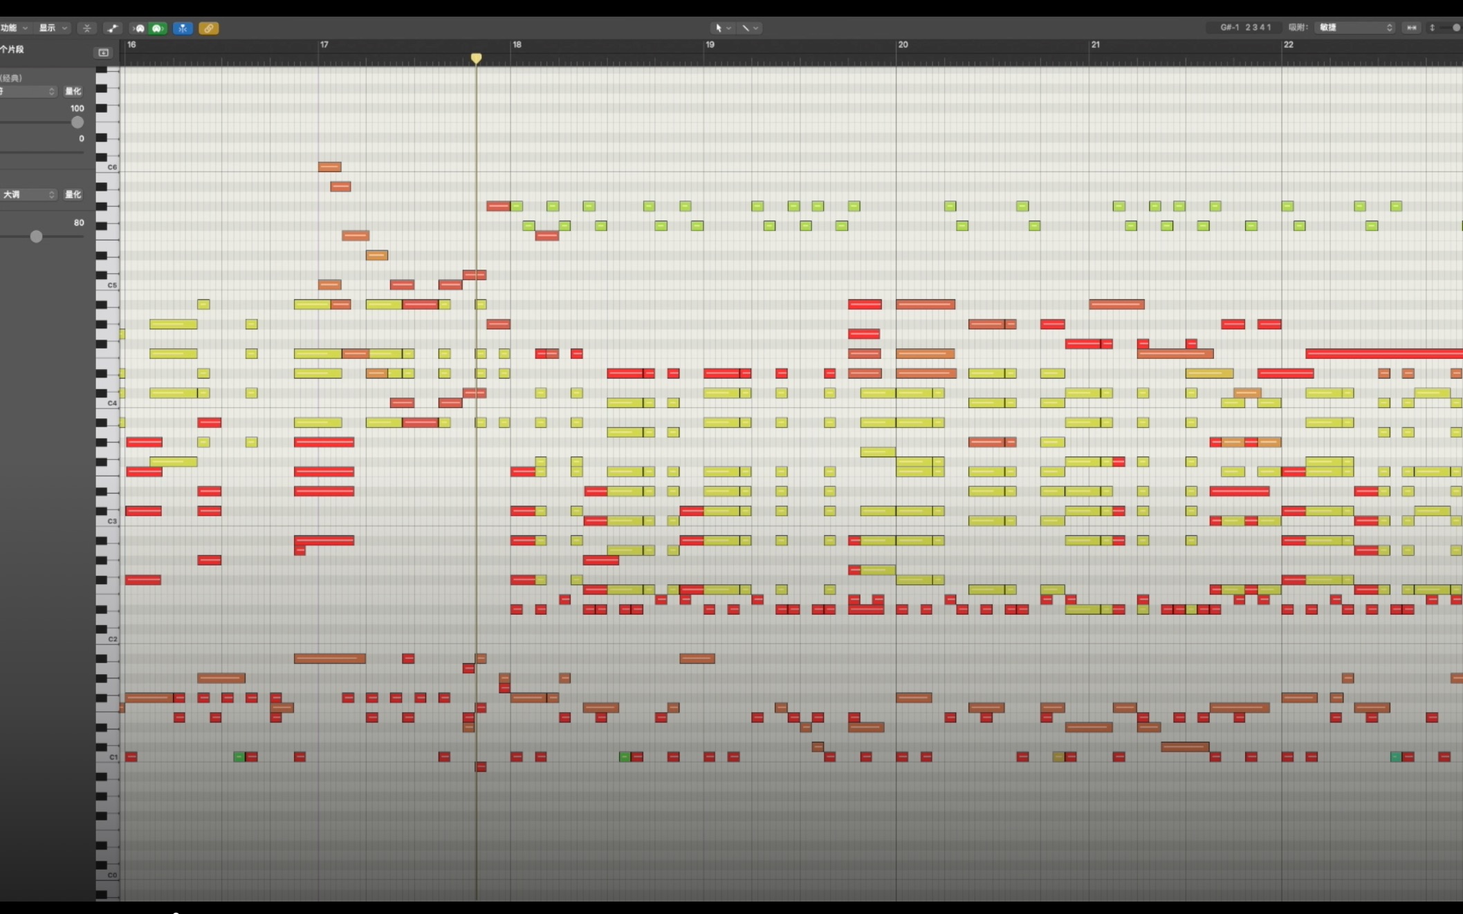Open the pencil command-click tool menu
Viewport: 1463px width, 914px height.
click(750, 28)
